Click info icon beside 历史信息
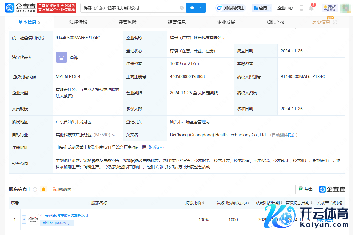The image size is (353, 235). pos(335,22)
